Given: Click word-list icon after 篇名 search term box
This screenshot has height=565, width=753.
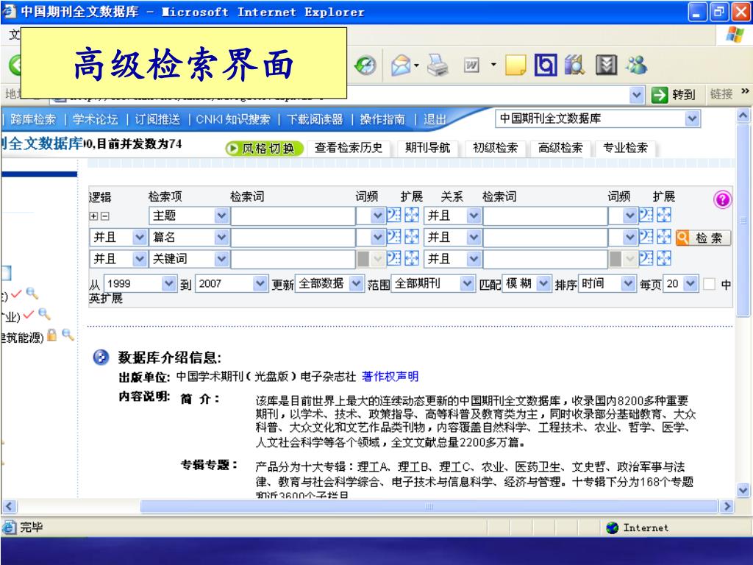Looking at the screenshot, I should [x=394, y=237].
